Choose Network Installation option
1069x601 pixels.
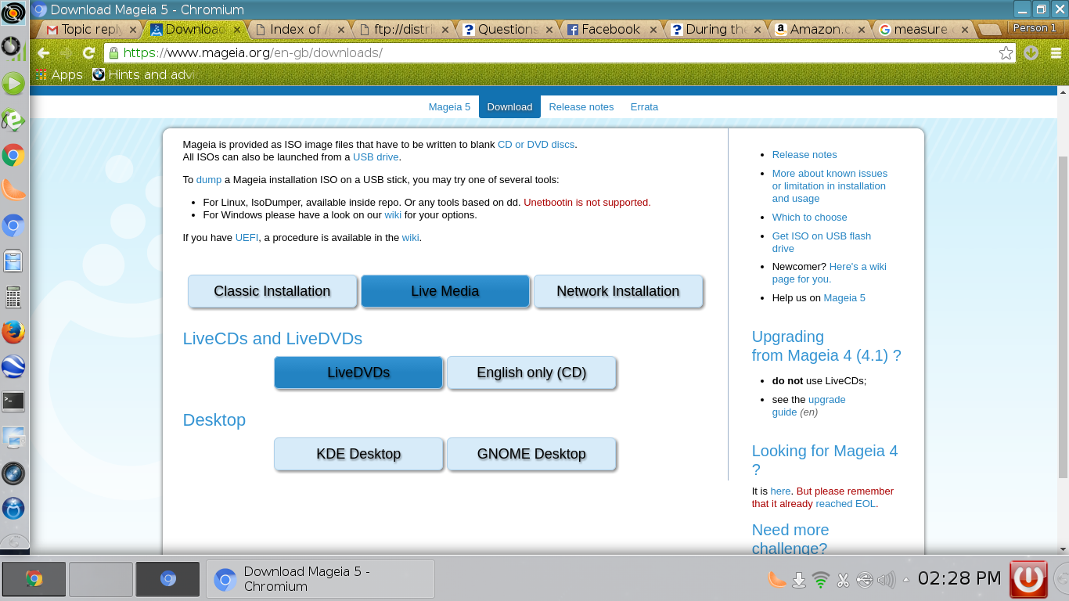tap(618, 291)
